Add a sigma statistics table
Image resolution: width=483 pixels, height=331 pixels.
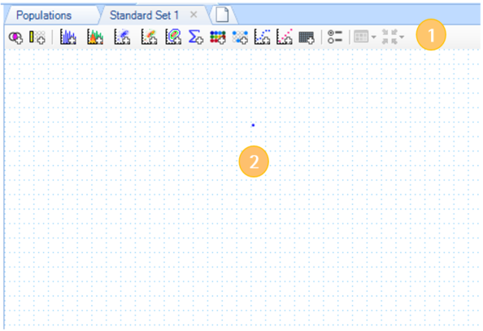[196, 37]
